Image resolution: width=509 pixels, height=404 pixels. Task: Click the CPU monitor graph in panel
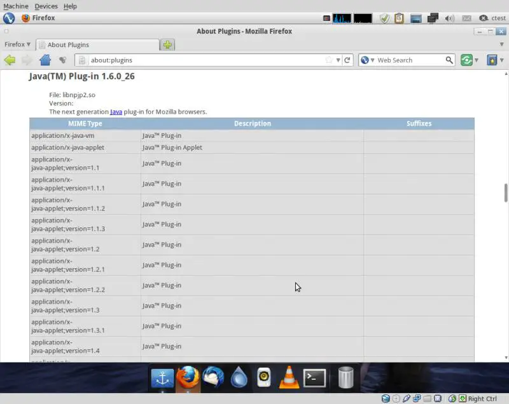(x=342, y=18)
